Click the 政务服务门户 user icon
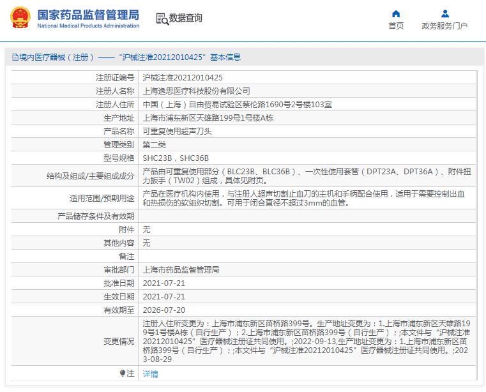 pos(445,13)
